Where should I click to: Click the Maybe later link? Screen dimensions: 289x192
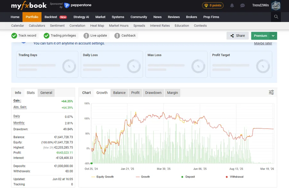(263, 43)
